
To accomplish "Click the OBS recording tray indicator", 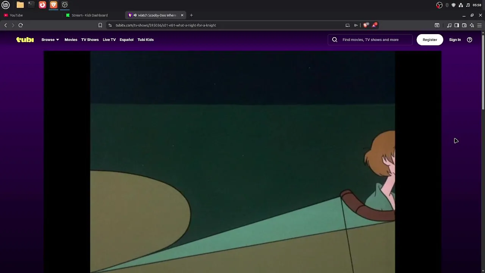I will (439, 5).
